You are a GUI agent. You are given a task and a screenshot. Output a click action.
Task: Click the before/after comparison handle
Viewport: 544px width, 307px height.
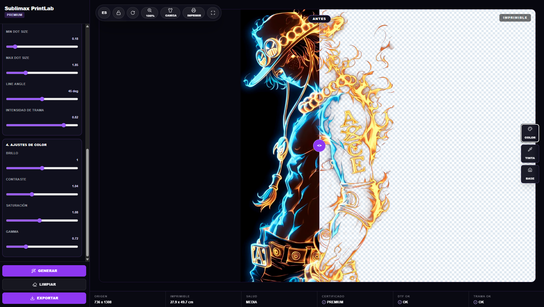pos(319,145)
